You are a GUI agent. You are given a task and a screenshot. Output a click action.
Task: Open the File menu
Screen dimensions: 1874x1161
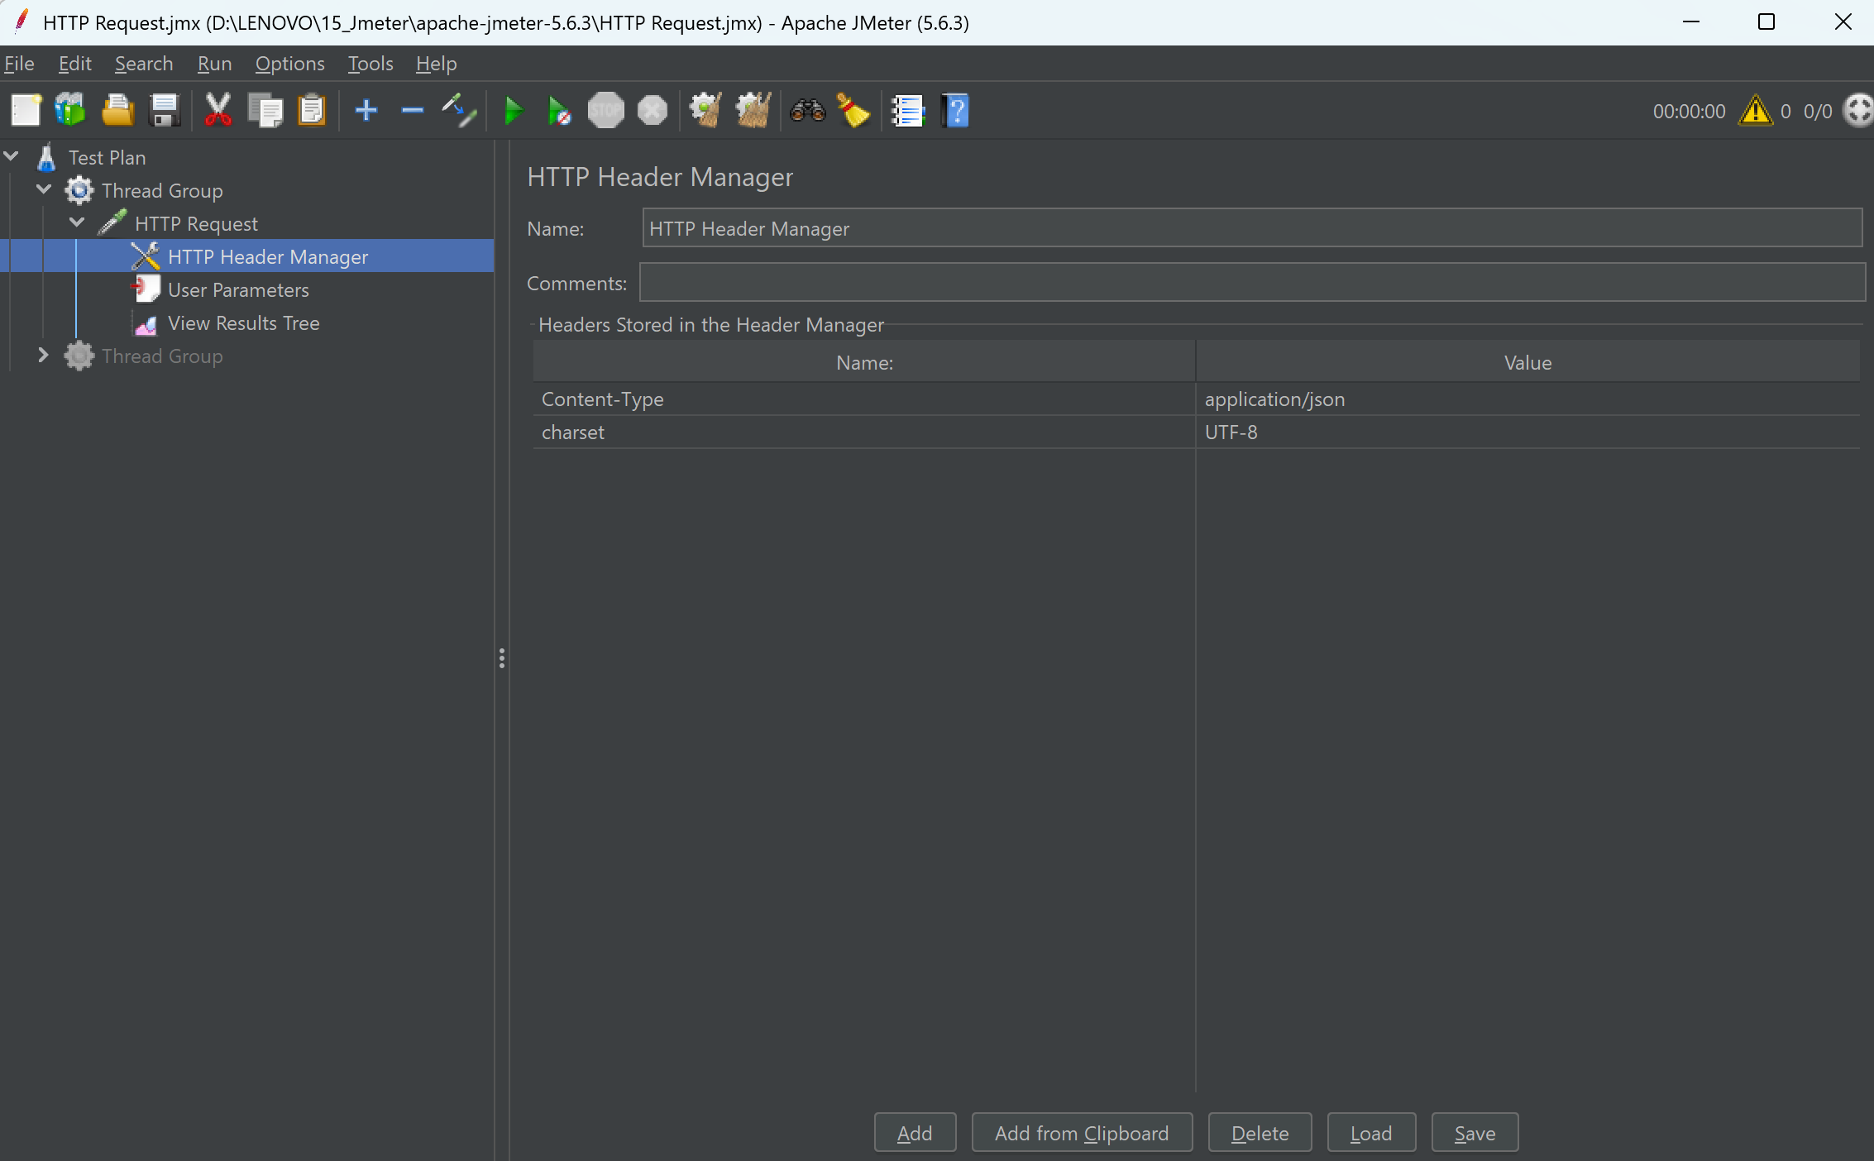click(x=19, y=64)
